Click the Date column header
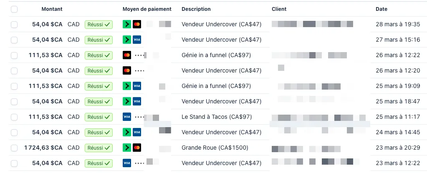 click(x=381, y=9)
